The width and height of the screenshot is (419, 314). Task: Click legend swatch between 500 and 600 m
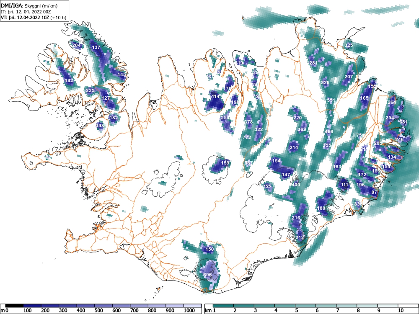[103, 306]
